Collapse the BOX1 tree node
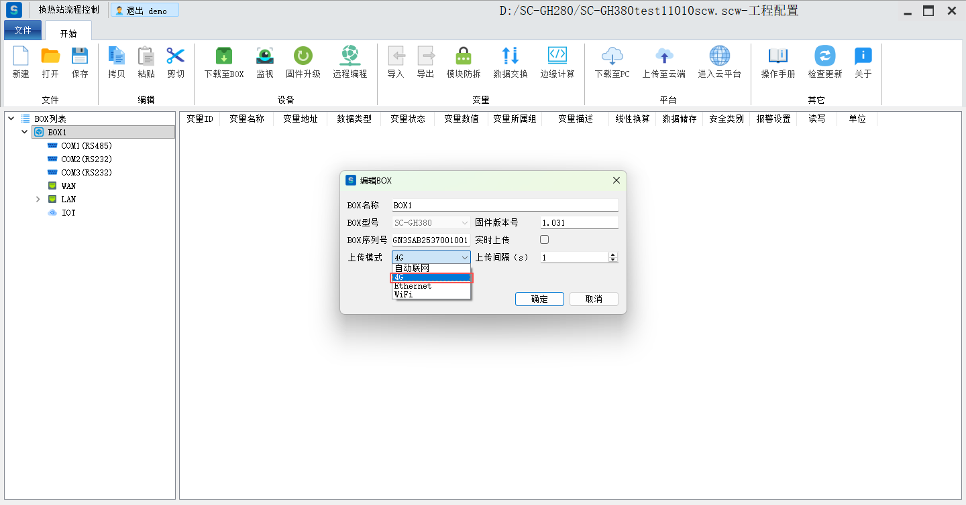Screen dimensions: 966x505 point(25,133)
